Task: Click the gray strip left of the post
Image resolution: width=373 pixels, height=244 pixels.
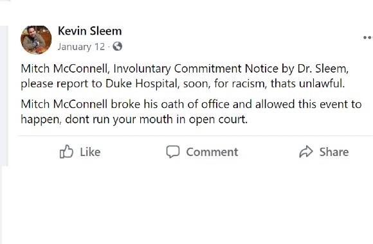Action: pyautogui.click(x=4, y=96)
